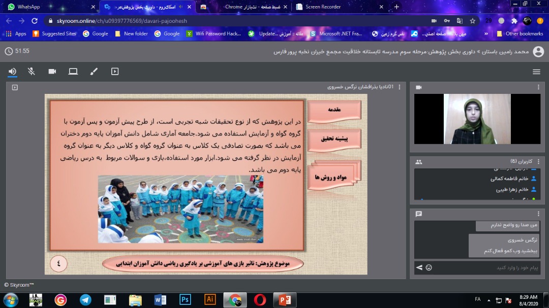The image size is (549, 308).
Task: Open users panel options menu
Action: pos(538,161)
